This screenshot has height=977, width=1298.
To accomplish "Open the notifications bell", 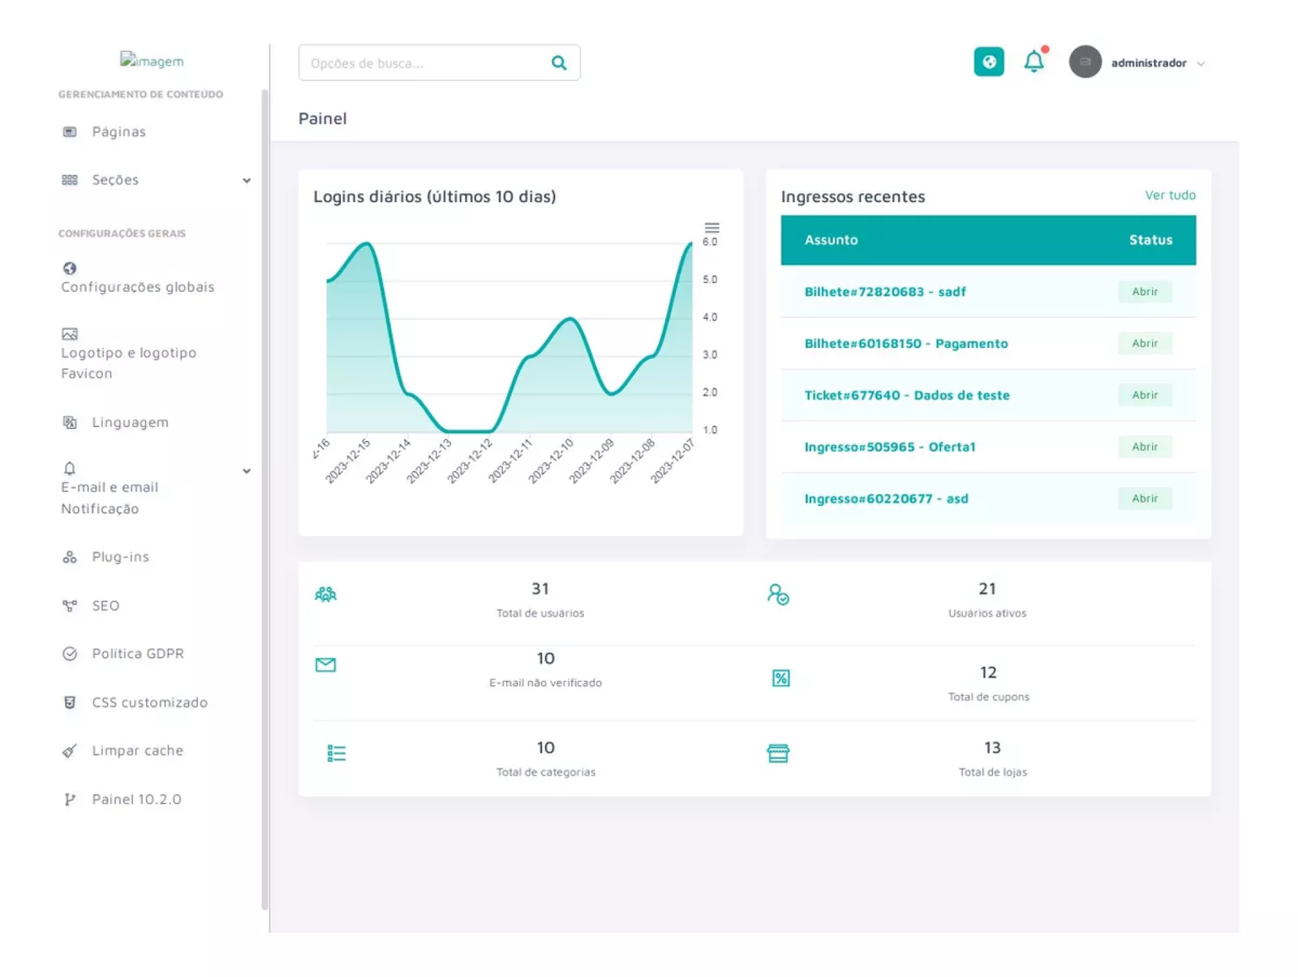I will pos(1033,62).
